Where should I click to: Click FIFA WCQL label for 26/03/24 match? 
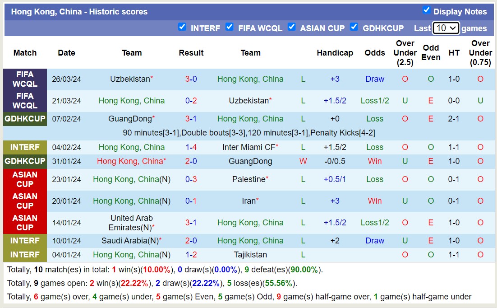[x=25, y=79]
